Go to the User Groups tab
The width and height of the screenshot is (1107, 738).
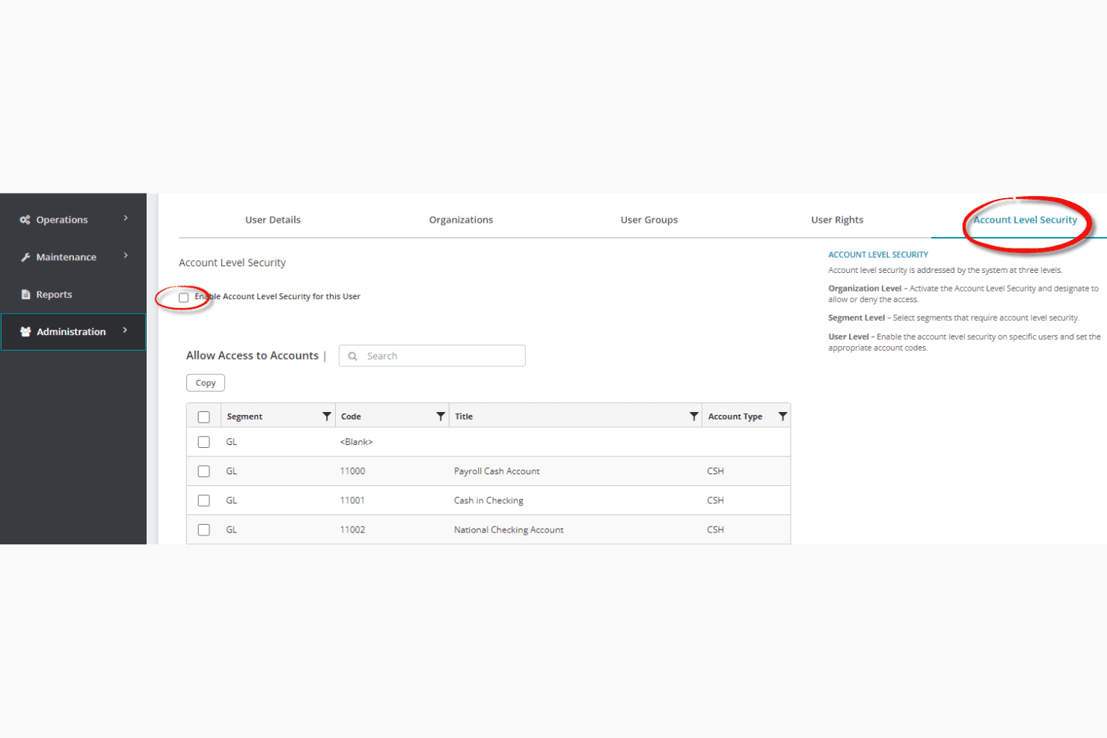click(649, 220)
